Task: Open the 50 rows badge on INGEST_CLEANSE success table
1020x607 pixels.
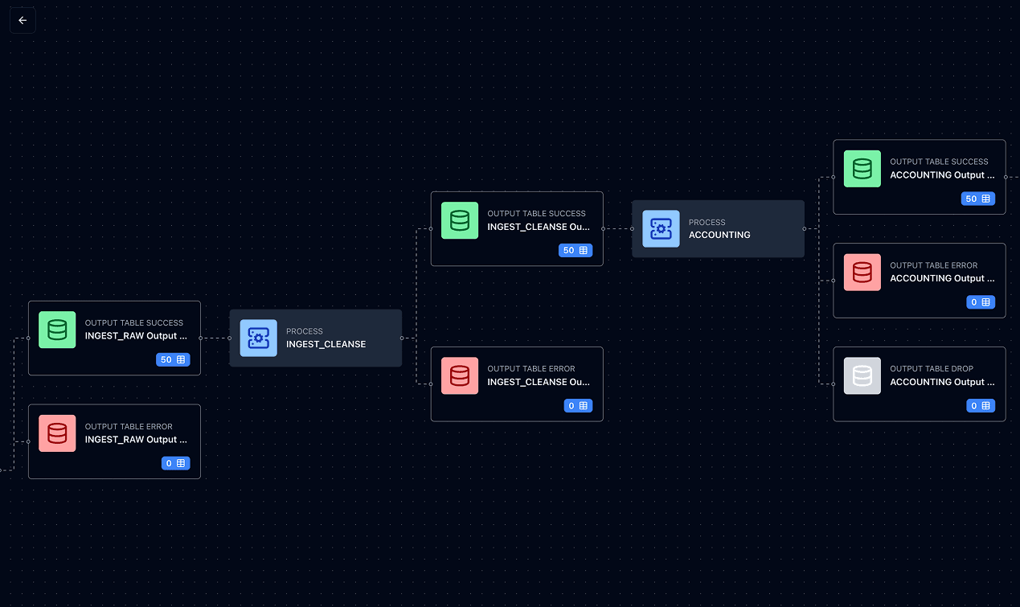Action: 576,250
